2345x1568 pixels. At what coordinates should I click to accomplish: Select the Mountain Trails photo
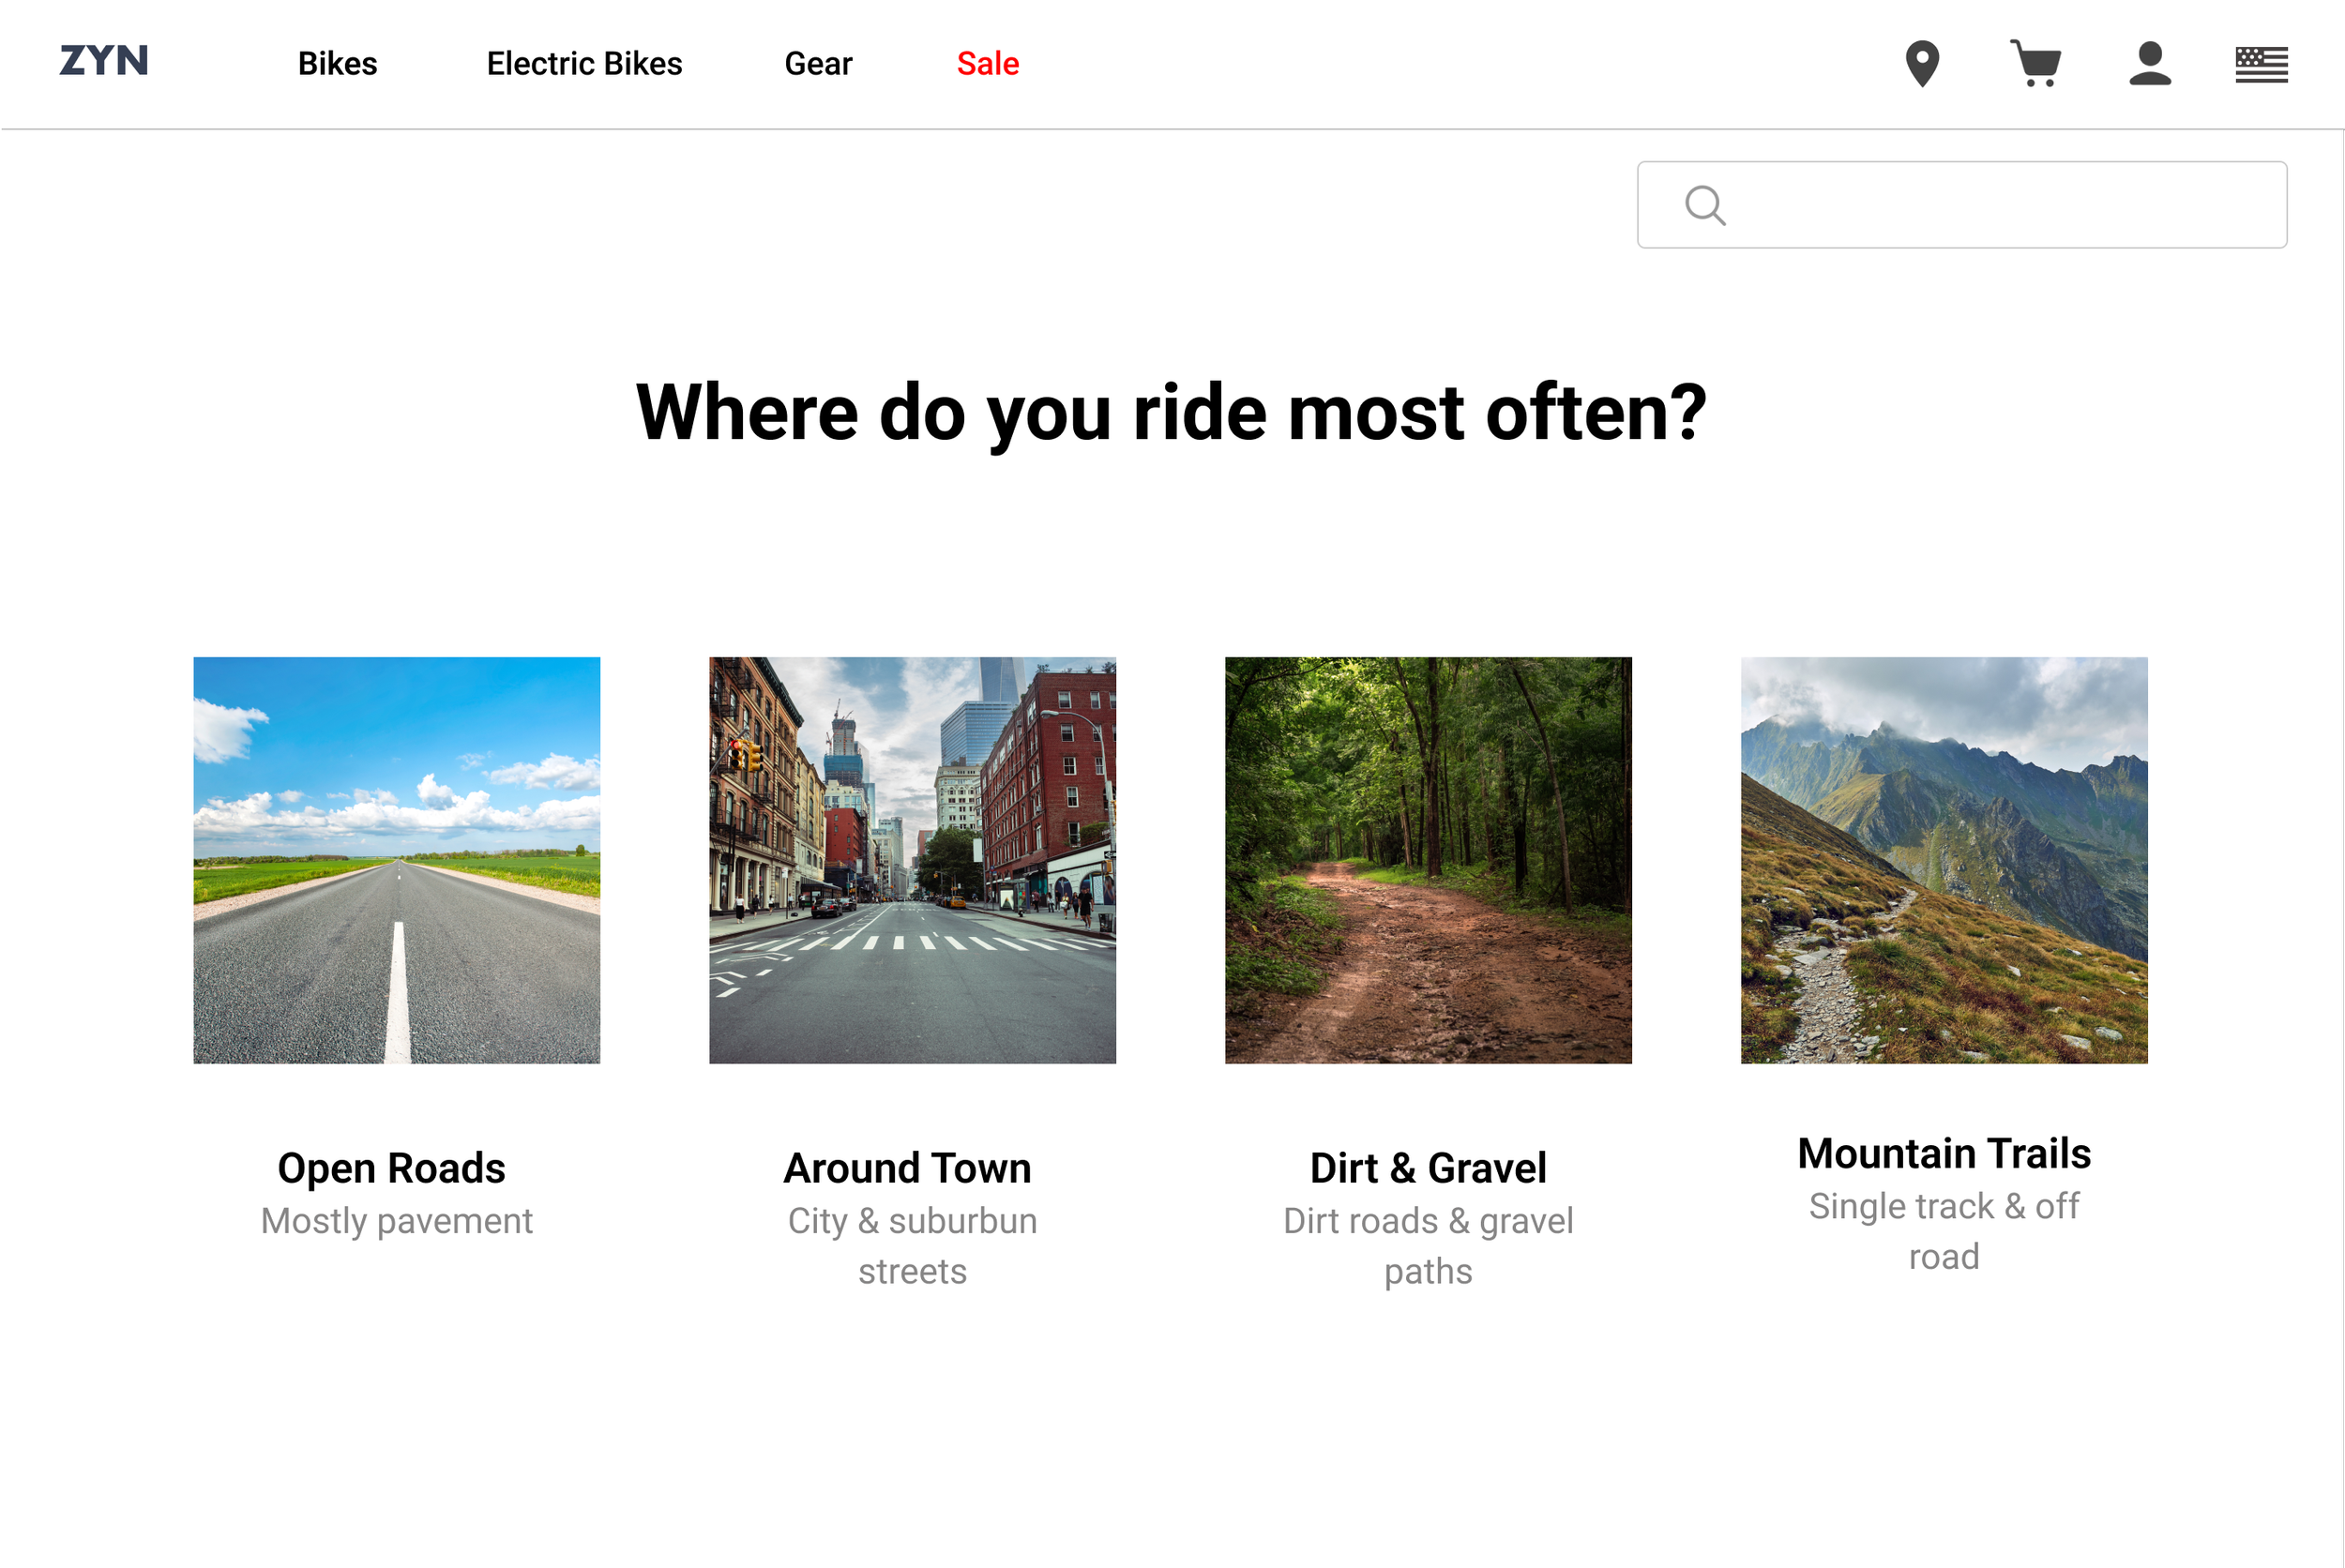1943,860
